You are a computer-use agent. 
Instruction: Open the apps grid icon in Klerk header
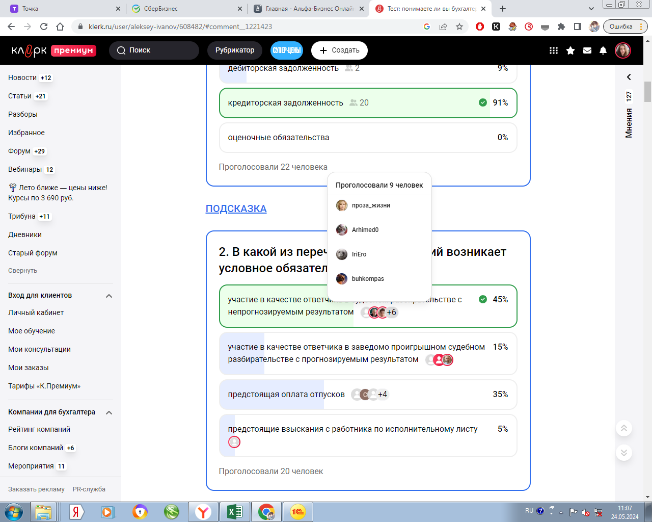pos(554,50)
